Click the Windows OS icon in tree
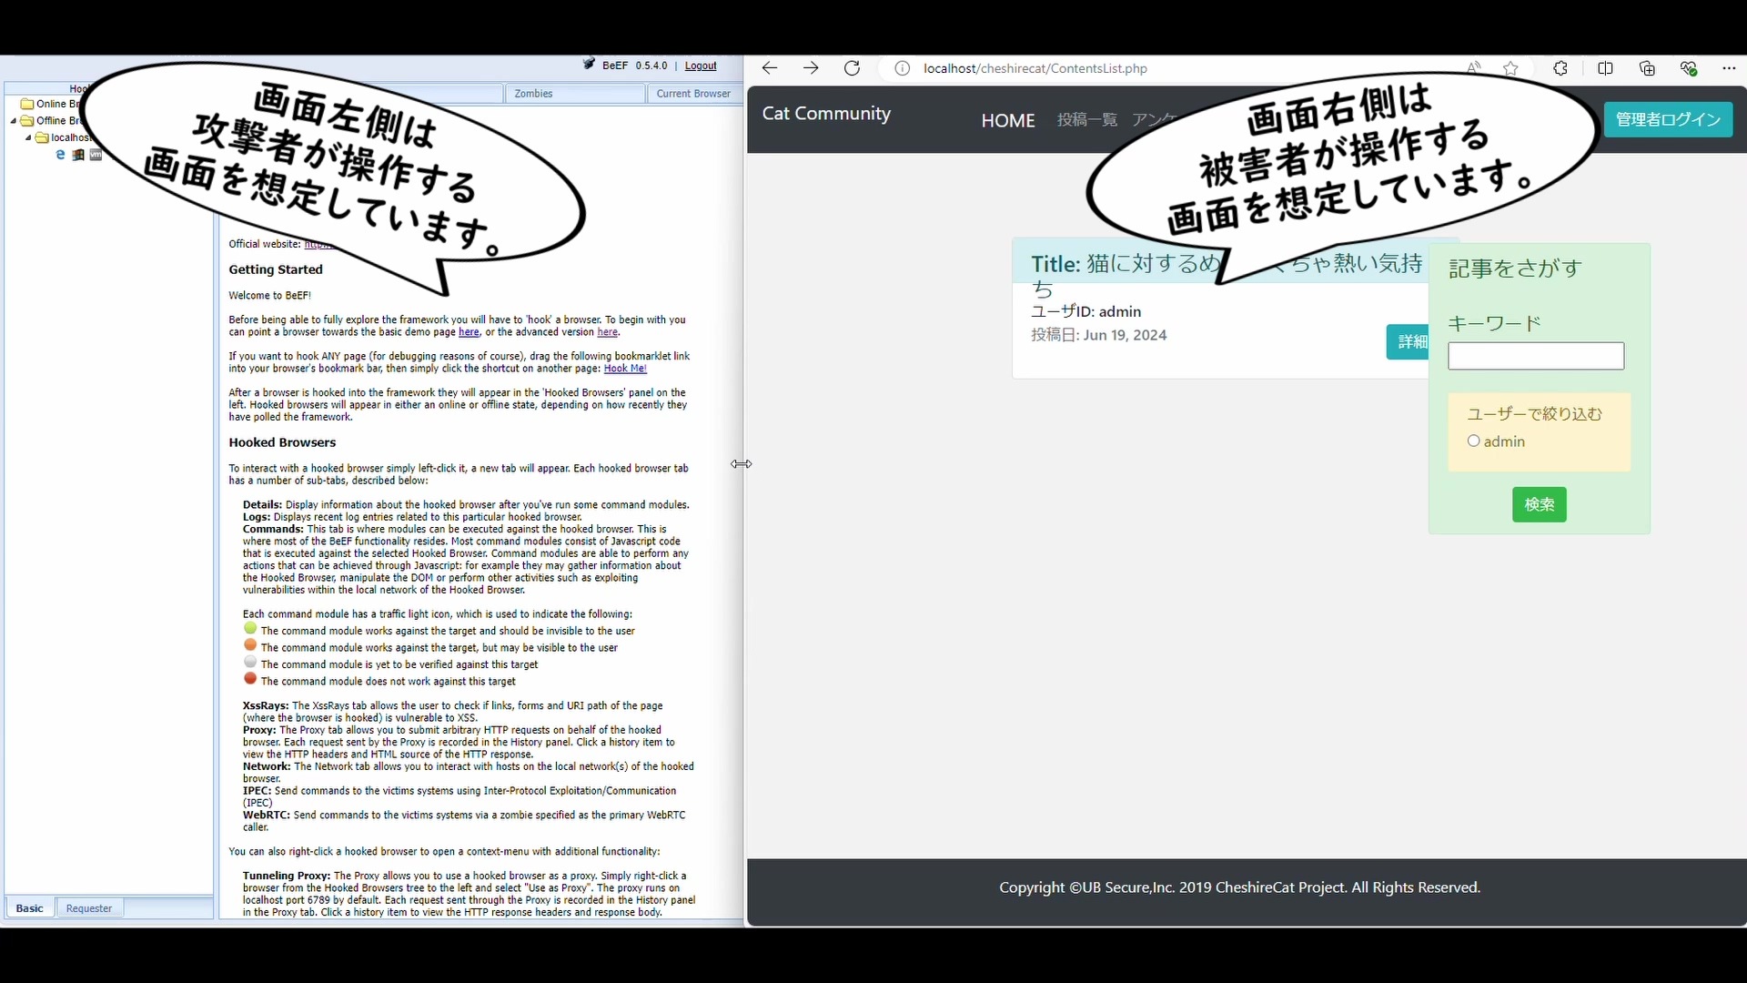 click(x=78, y=155)
